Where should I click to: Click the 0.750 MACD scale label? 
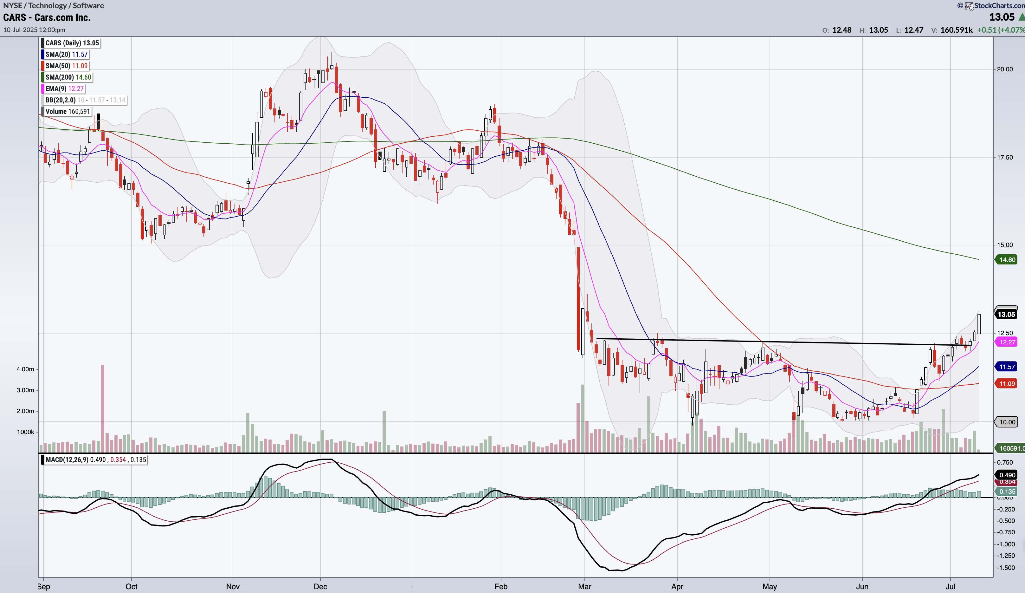(x=1005, y=463)
